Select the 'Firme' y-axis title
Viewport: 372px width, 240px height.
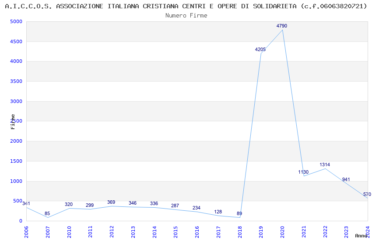(x=13, y=122)
